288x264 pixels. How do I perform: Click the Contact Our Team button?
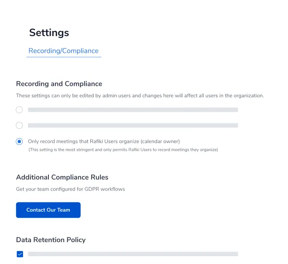tap(48, 210)
